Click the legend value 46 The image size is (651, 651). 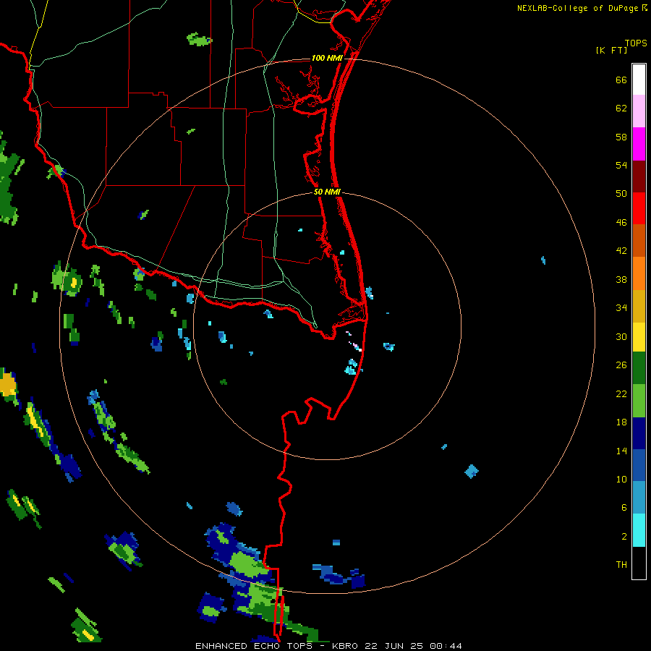621,223
